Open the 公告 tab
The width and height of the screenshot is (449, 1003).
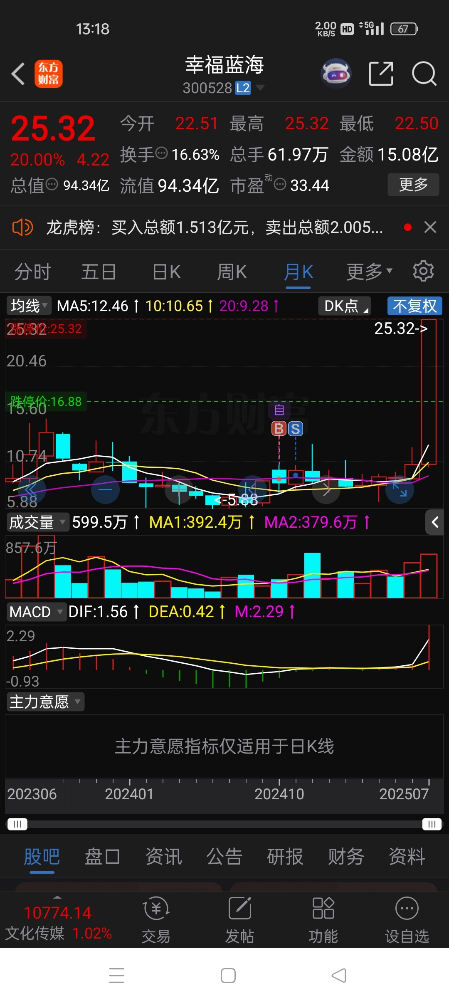pos(224,857)
